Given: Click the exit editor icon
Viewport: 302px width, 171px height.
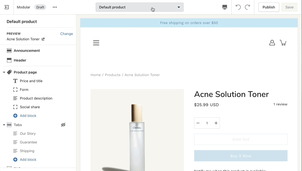Looking at the screenshot, I should pos(7,7).
